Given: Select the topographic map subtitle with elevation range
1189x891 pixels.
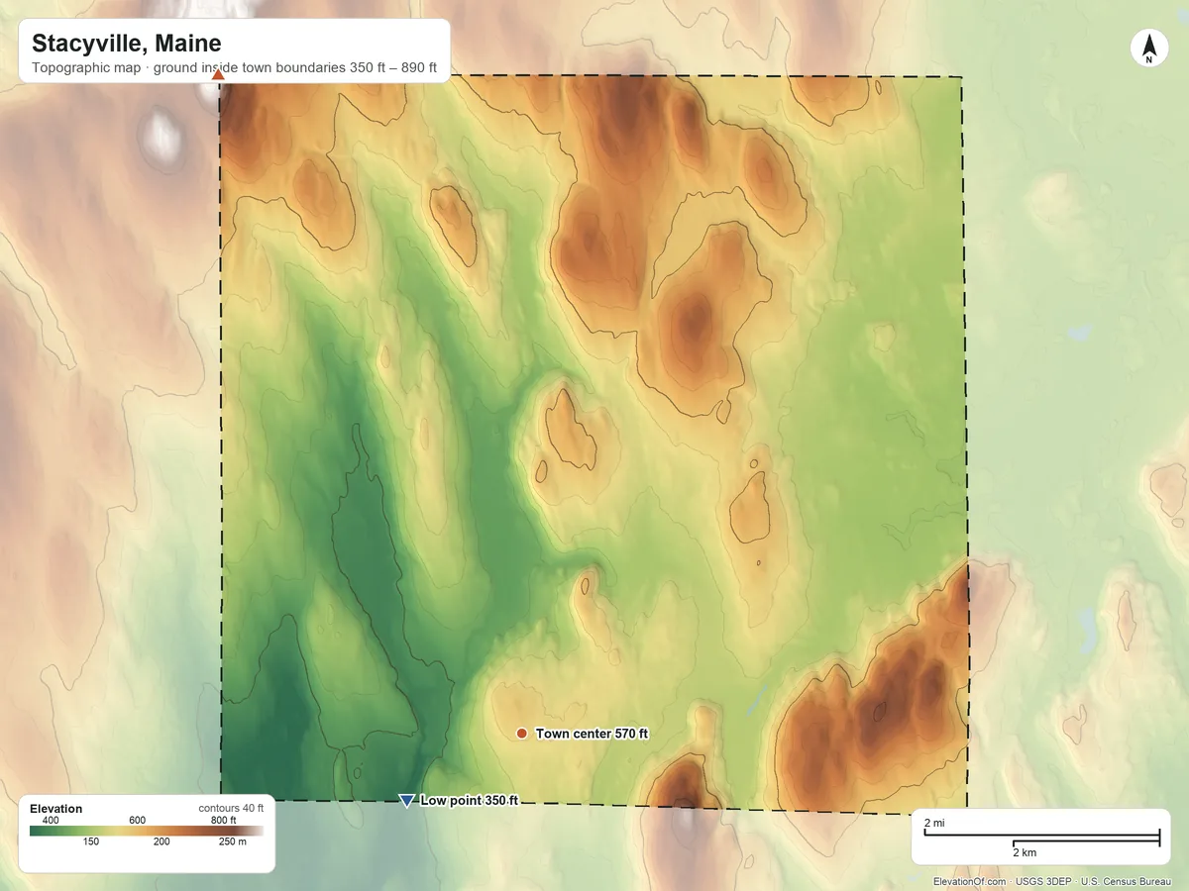Looking at the screenshot, I should coord(234,69).
